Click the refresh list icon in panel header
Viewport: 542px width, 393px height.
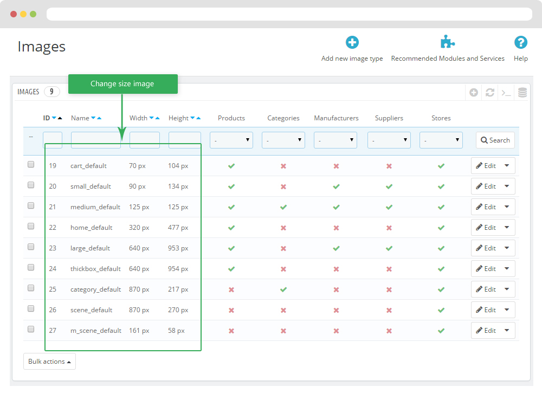(490, 93)
